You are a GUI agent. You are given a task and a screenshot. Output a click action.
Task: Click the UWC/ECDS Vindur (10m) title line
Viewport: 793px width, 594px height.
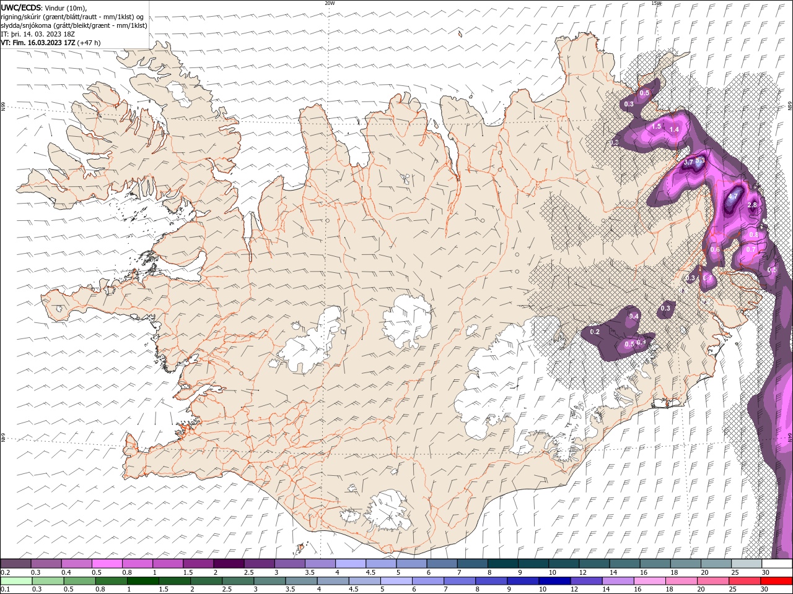click(44, 7)
